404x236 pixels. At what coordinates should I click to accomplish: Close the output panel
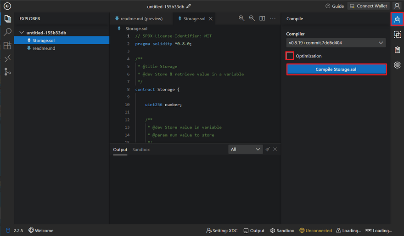point(275,149)
